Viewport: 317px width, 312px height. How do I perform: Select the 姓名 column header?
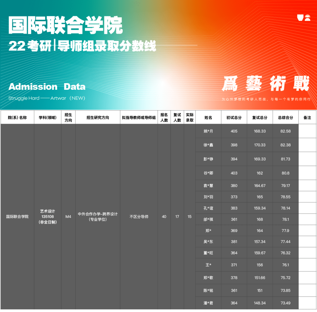[208, 117]
